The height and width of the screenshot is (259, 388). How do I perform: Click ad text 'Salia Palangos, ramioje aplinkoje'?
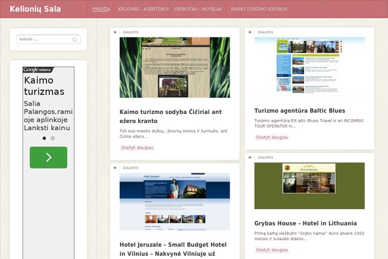(x=48, y=116)
